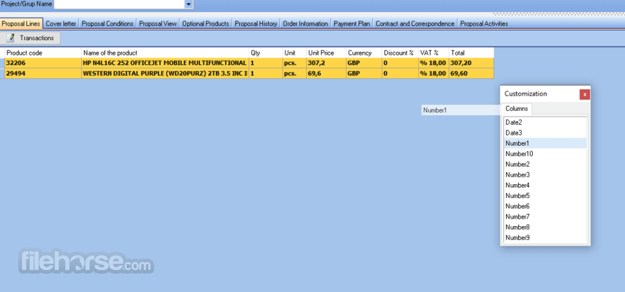Select product code 32206 cell
Viewport: 625px width, 292px height.
coord(43,63)
